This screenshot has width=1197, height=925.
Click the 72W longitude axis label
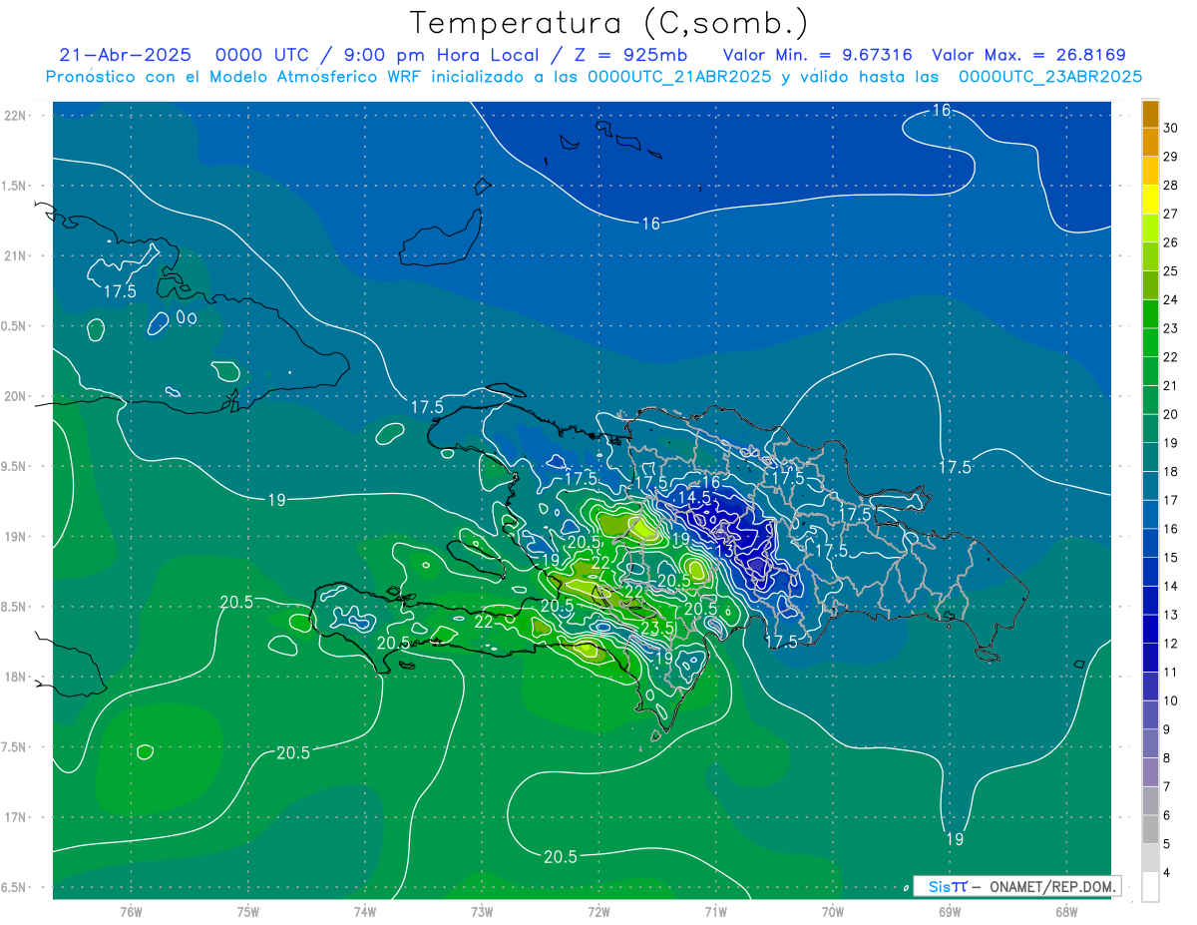click(598, 911)
